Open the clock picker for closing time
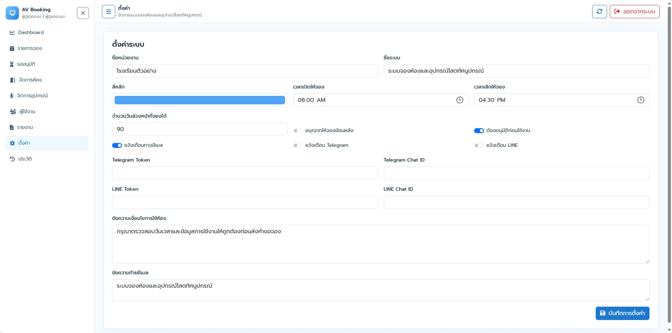 tap(641, 100)
